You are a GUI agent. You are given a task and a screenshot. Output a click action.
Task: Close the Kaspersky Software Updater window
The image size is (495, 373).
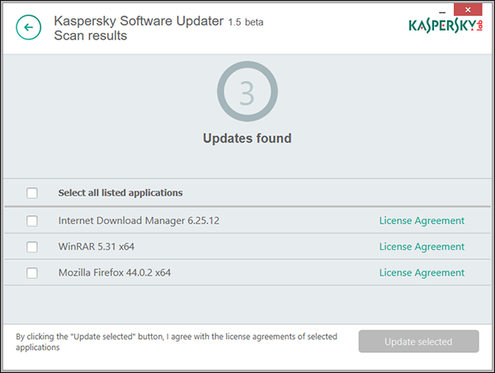point(468,10)
